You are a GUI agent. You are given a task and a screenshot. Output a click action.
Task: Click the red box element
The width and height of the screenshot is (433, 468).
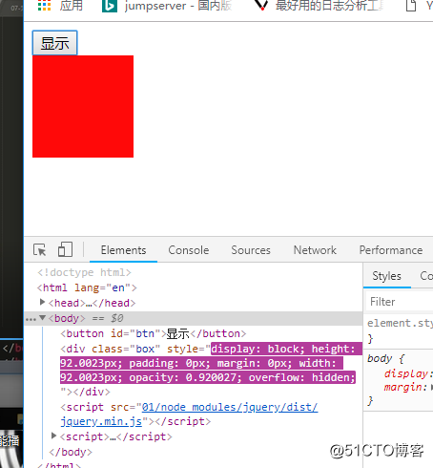[x=83, y=106]
